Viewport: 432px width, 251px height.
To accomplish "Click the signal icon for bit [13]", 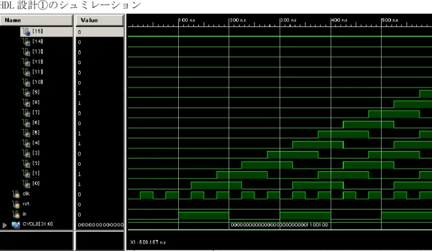I will (x=26, y=52).
